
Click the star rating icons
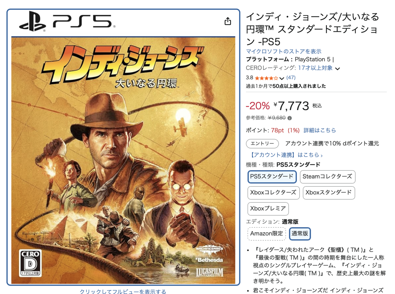266,78
